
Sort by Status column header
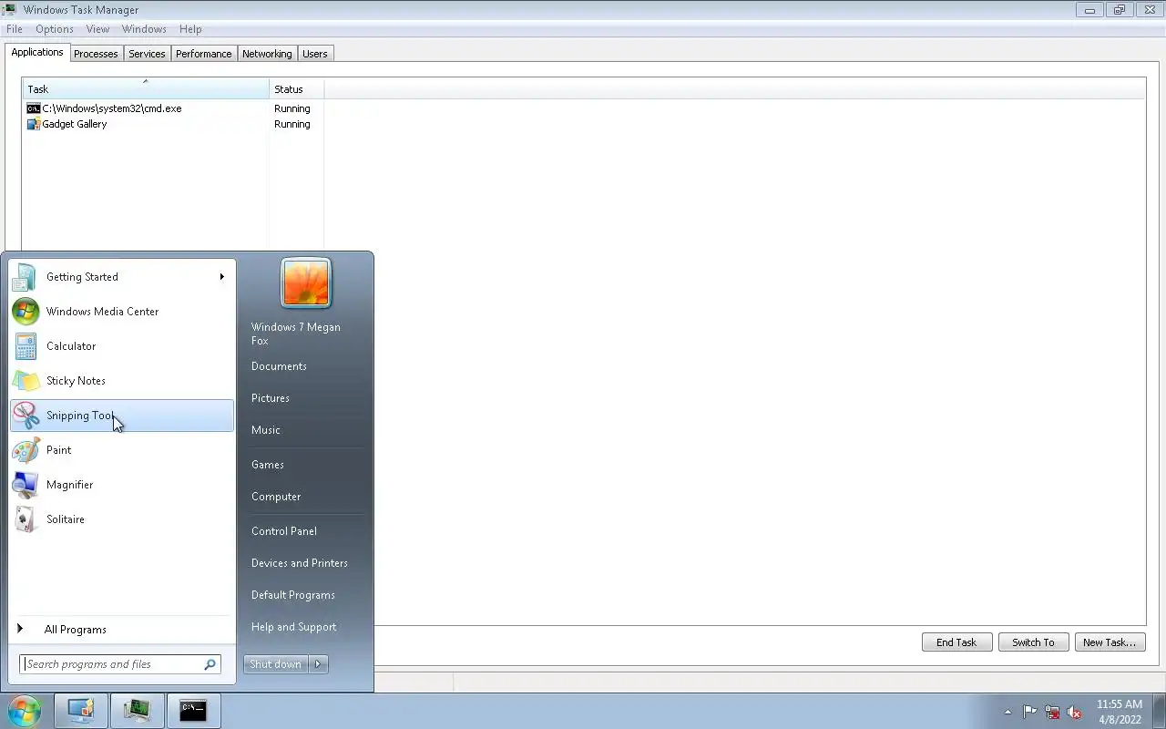tap(297, 89)
